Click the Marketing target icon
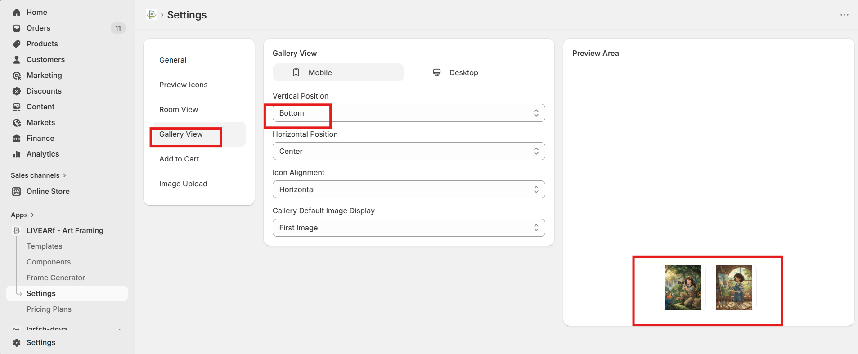The width and height of the screenshot is (858, 354). (17, 76)
